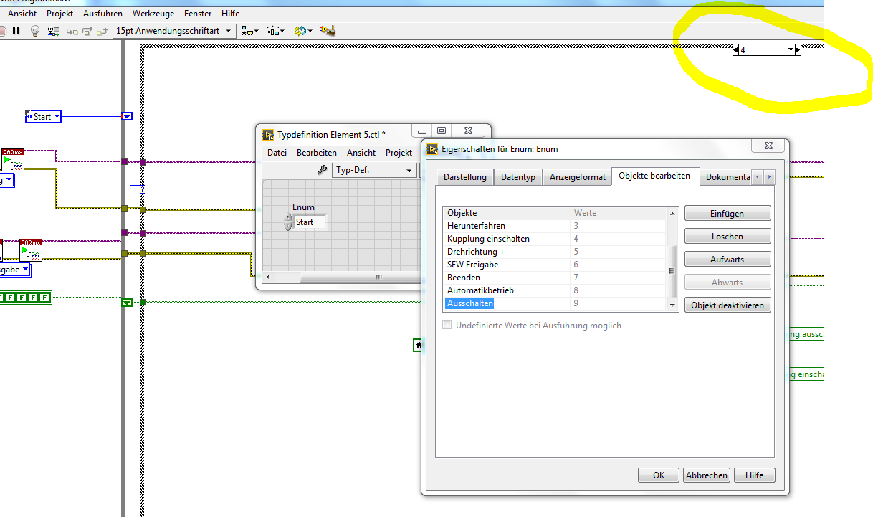Open the Align Objects toolbar menu

(250, 31)
